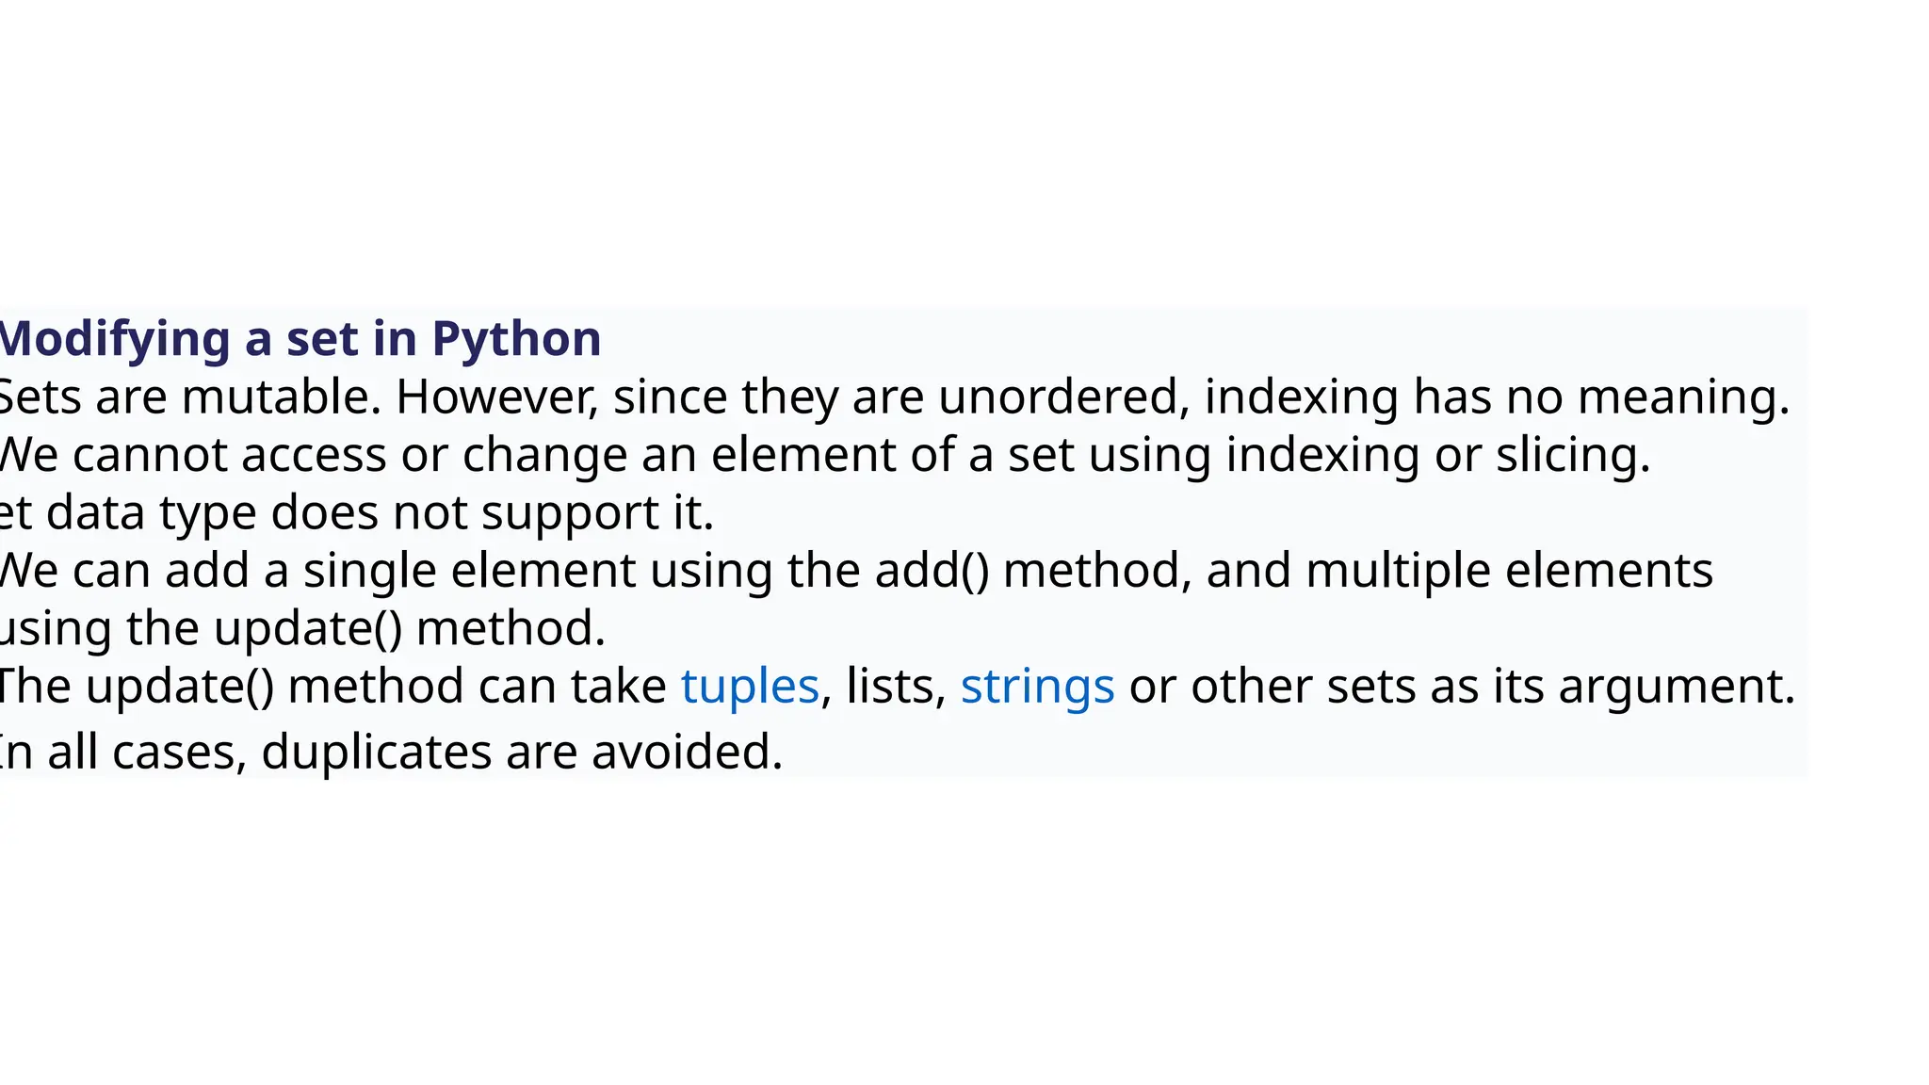Image resolution: width=1929 pixels, height=1085 pixels.
Task: Click the phrase 'other sets as its argument'
Action: coord(1492,686)
